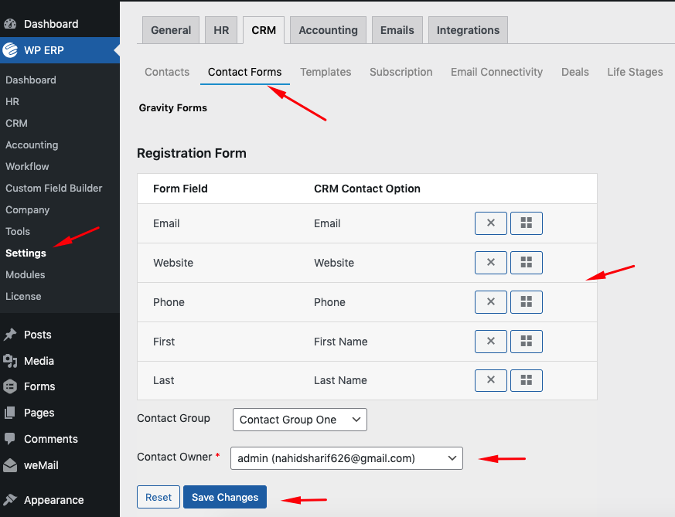Open the Workflow submenu item

tap(27, 166)
